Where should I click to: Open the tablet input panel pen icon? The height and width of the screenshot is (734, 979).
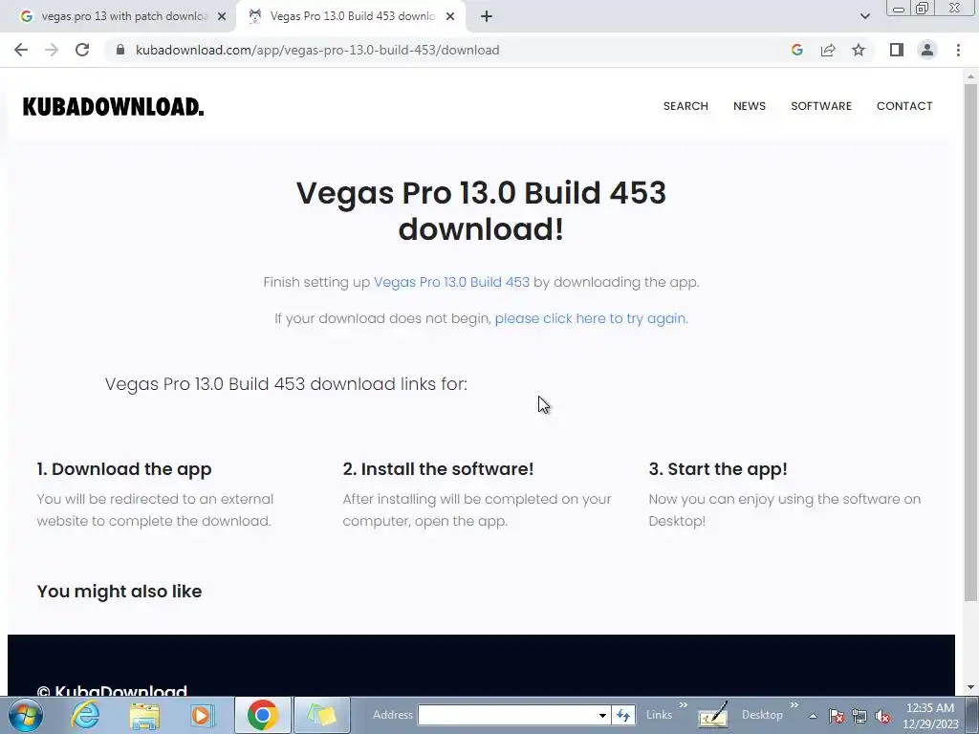pos(712,715)
